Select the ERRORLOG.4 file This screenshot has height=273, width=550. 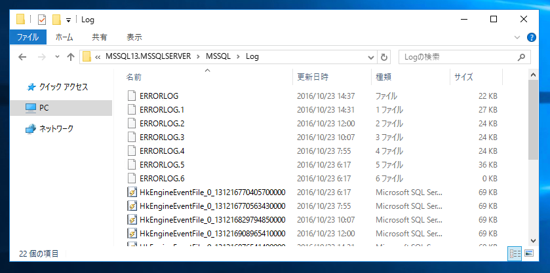pos(162,151)
